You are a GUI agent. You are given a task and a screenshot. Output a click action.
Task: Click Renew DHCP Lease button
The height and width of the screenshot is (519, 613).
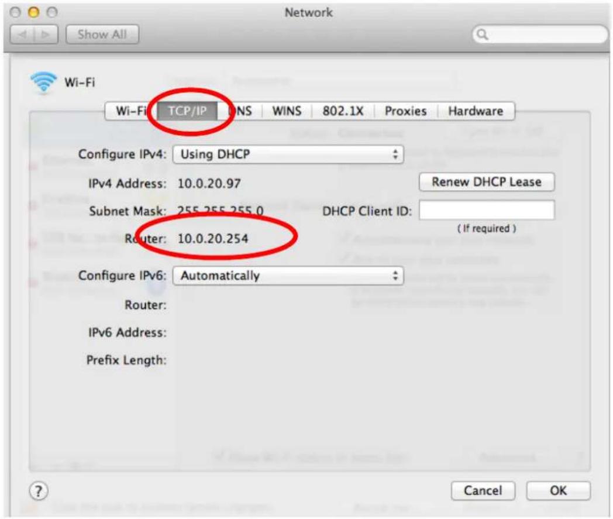pyautogui.click(x=487, y=182)
